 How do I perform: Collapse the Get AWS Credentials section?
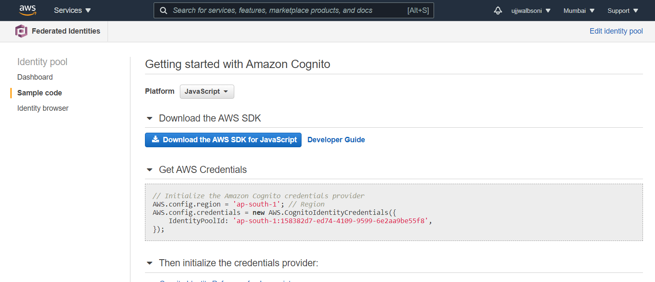(x=150, y=170)
